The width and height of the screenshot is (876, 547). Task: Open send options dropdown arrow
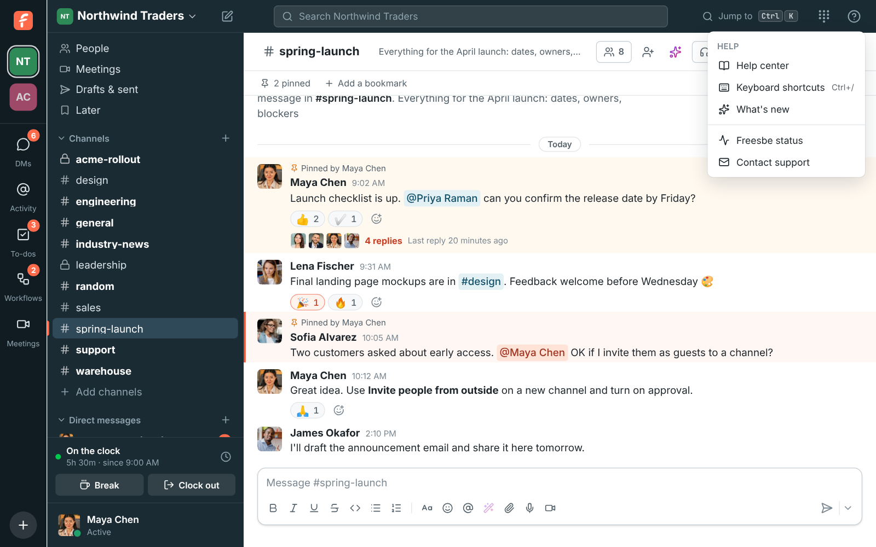848,508
